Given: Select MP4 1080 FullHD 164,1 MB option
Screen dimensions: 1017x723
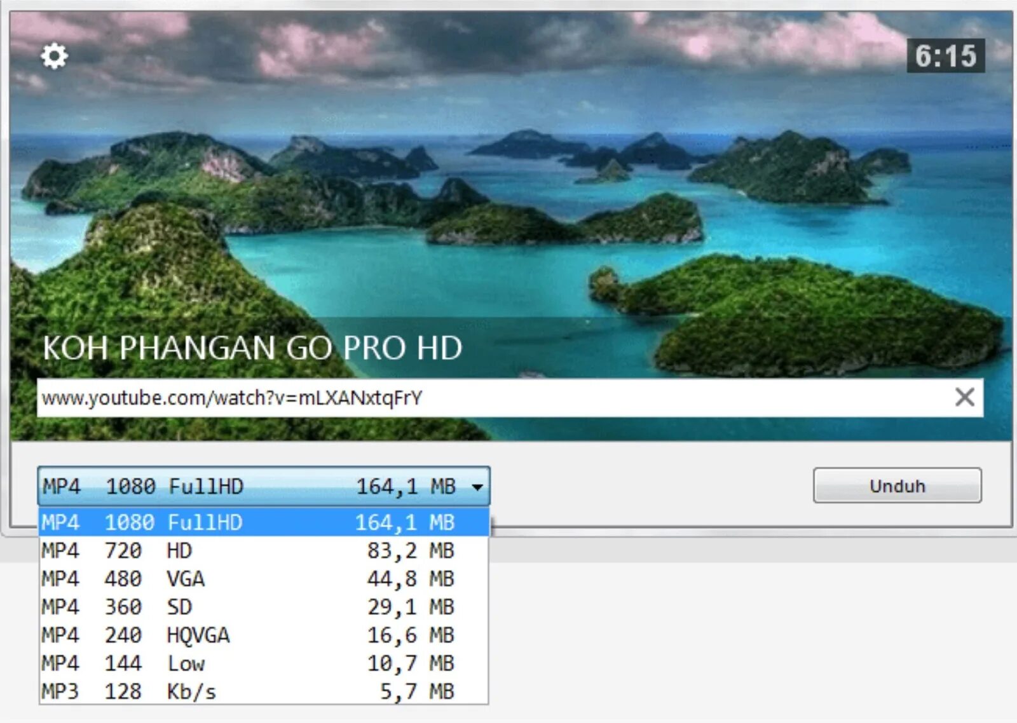Looking at the screenshot, I should coord(264,522).
